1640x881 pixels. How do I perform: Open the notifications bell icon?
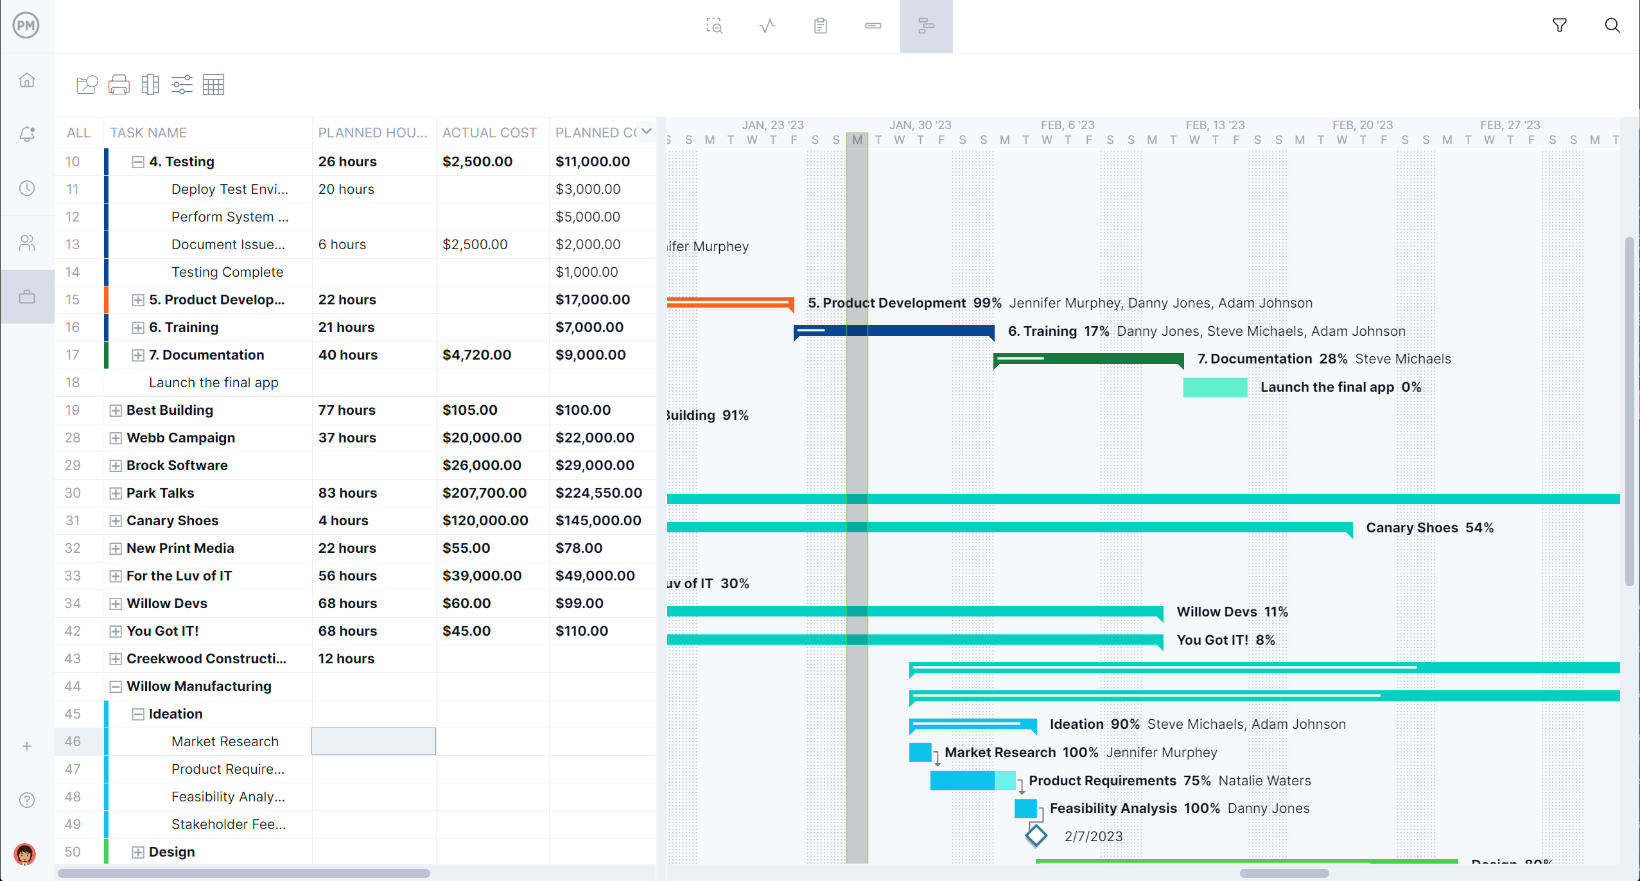[x=27, y=134]
